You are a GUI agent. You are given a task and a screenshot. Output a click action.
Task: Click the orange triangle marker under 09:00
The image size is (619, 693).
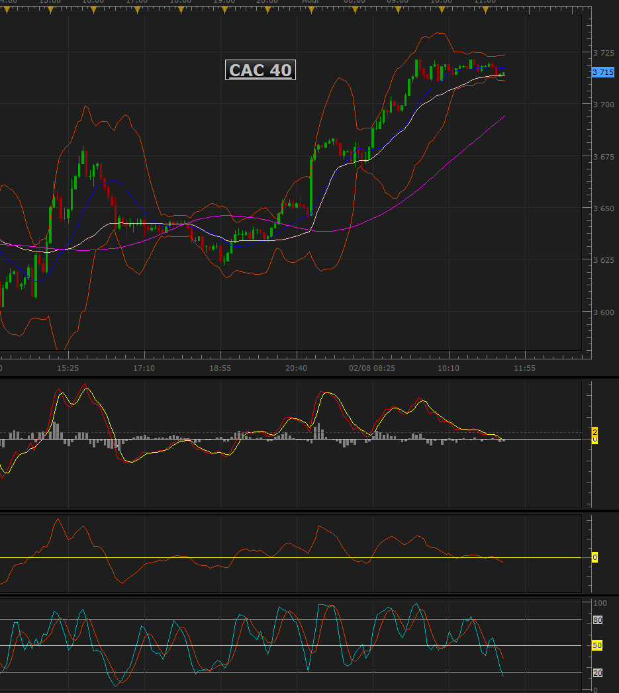pyautogui.click(x=399, y=11)
